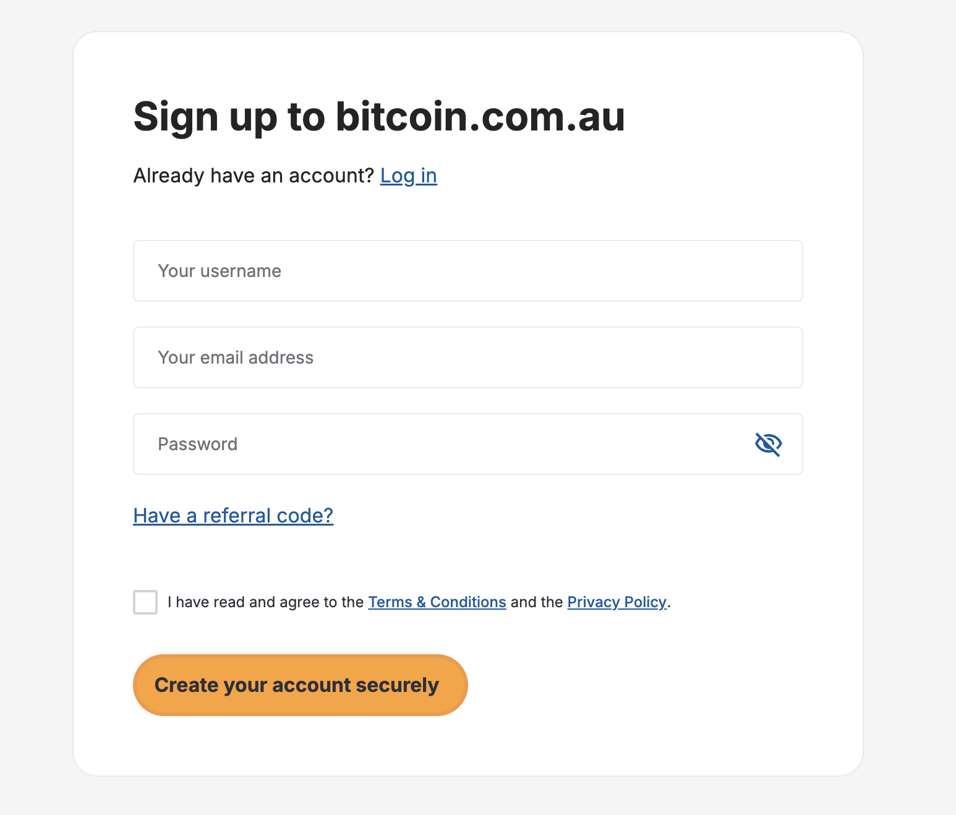
Task: Click into the "Your email address" field
Action: click(467, 357)
